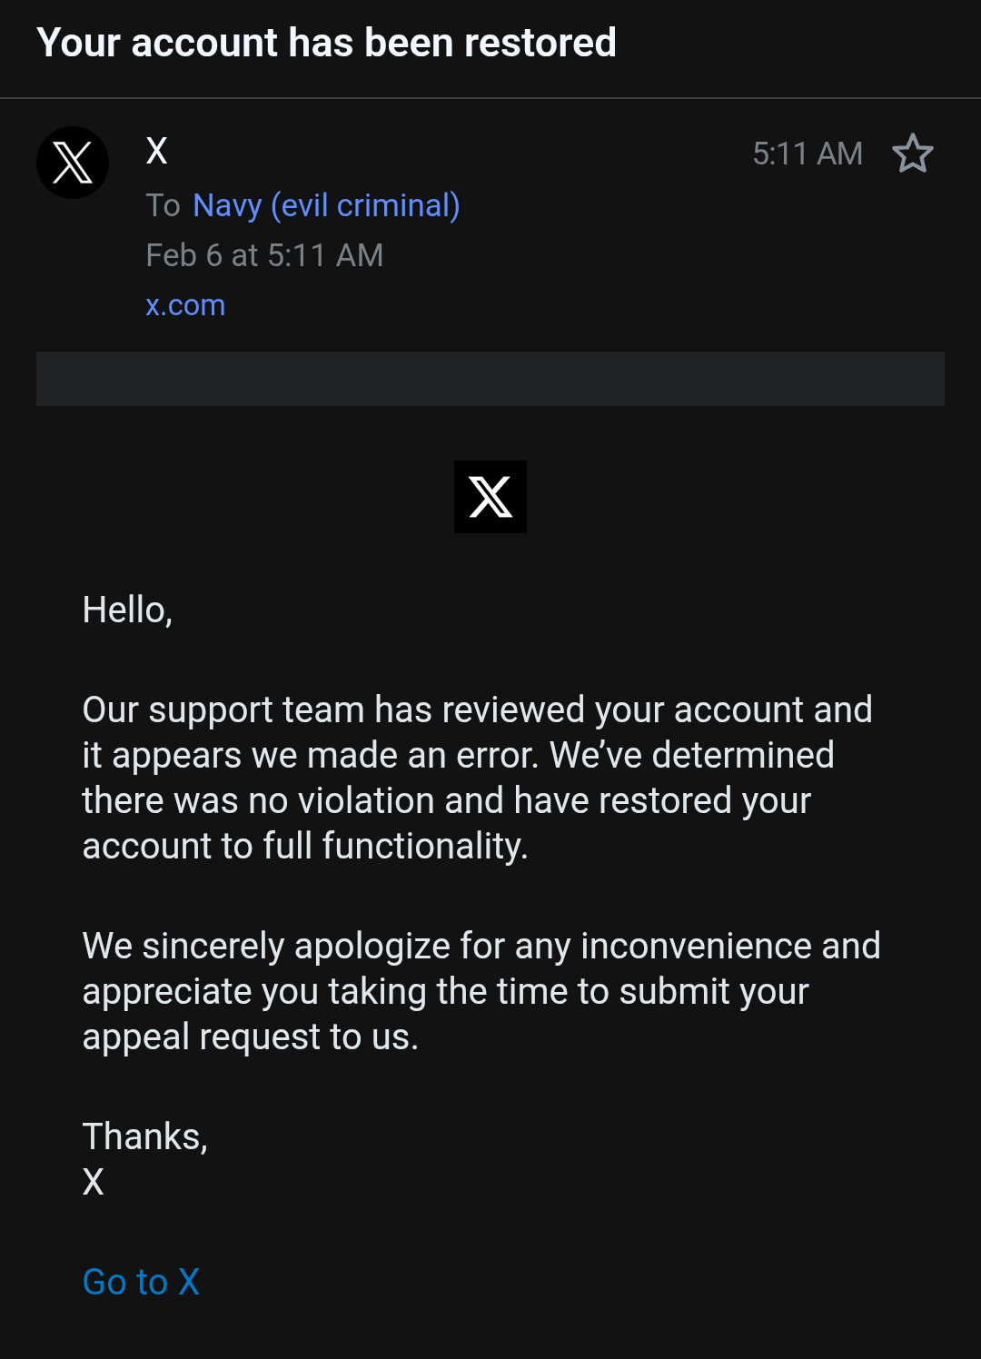Click the date 'Feb 6 at 5:11 AM'
981x1359 pixels.
(x=264, y=255)
